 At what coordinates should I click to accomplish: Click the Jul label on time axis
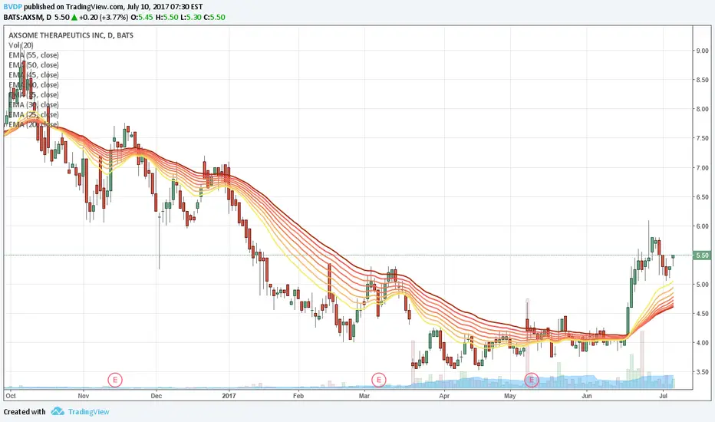(x=664, y=396)
